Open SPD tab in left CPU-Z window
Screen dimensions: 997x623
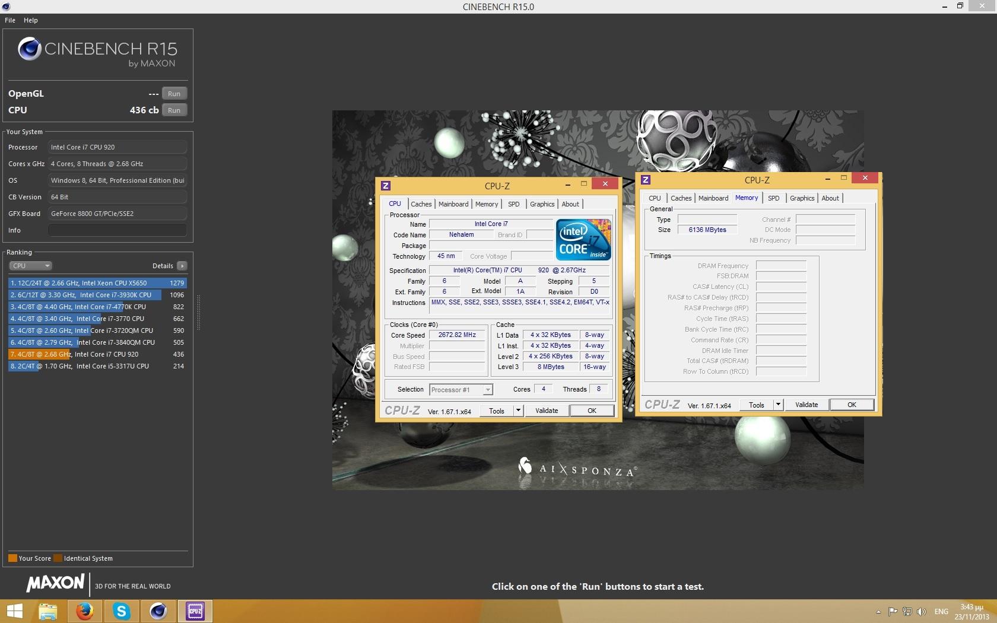514,204
